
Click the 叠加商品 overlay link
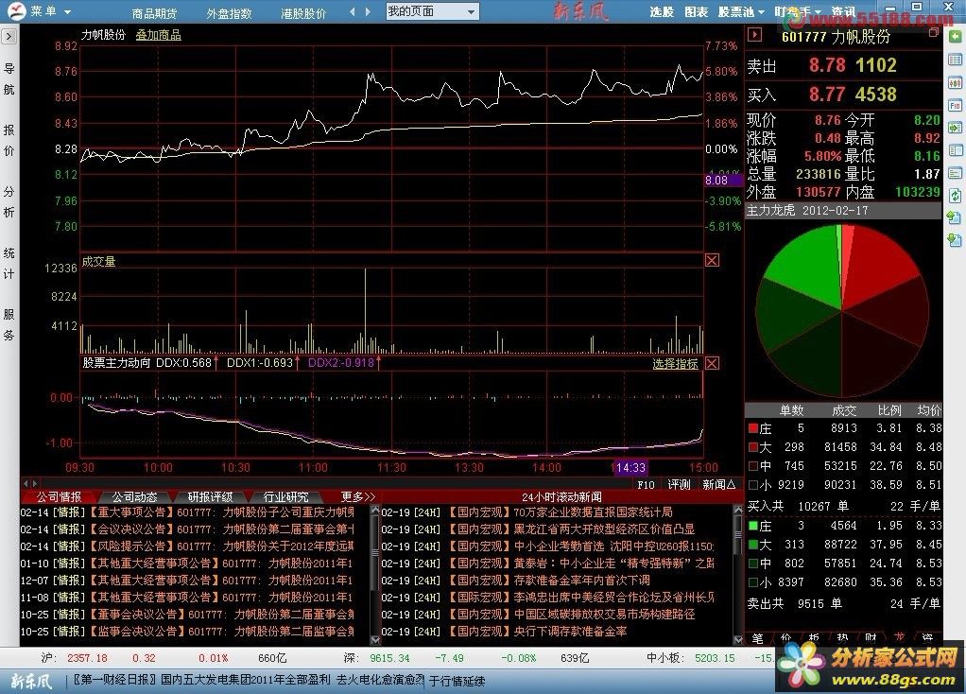point(159,35)
